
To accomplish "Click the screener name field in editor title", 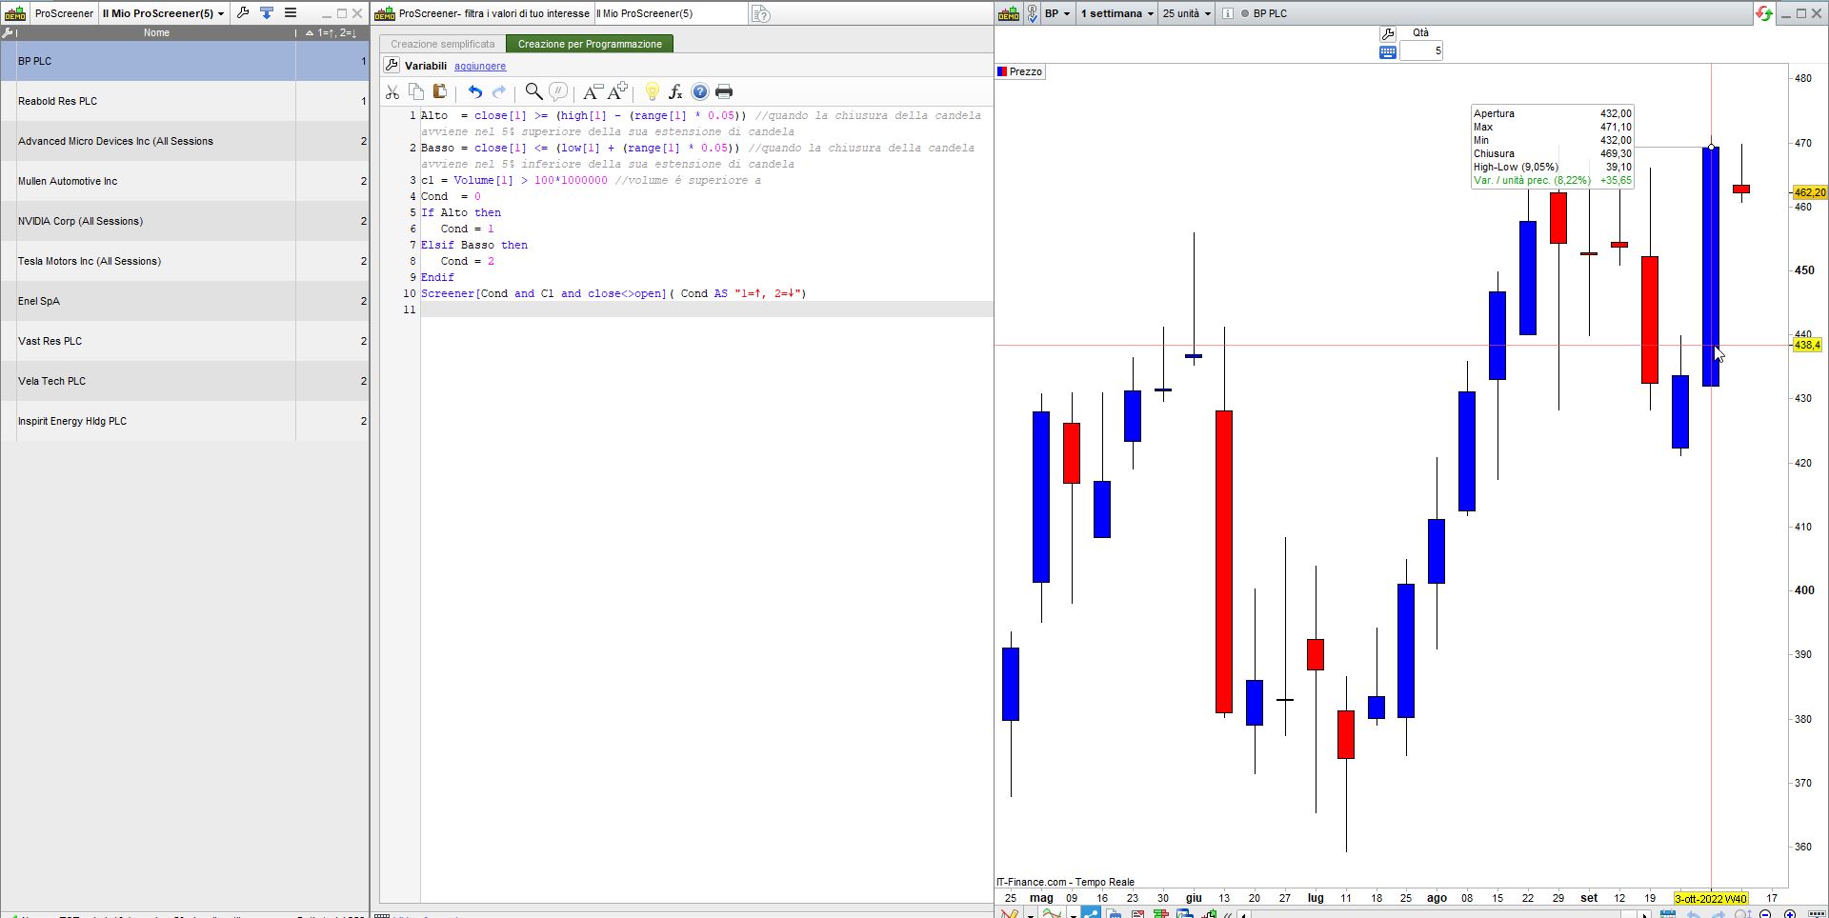I will click(x=671, y=13).
